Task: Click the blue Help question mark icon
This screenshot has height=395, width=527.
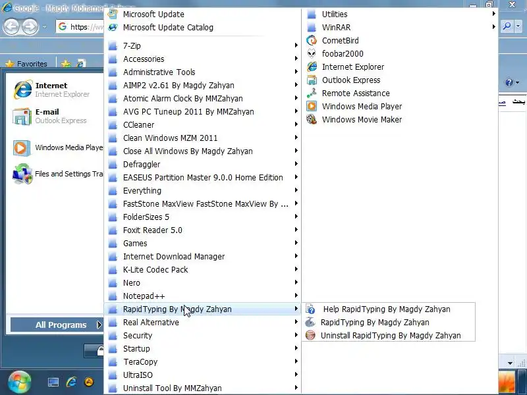Action: [509, 82]
